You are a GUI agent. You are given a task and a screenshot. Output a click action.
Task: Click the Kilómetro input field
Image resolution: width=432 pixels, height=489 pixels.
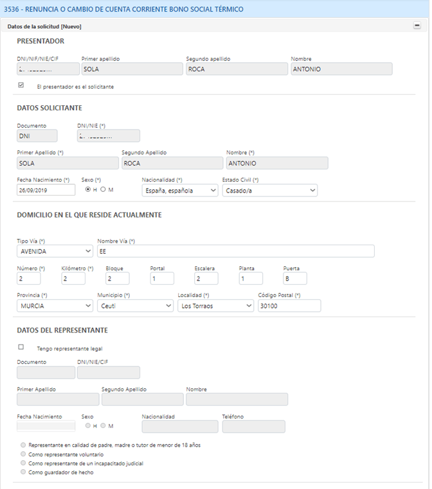(x=73, y=279)
